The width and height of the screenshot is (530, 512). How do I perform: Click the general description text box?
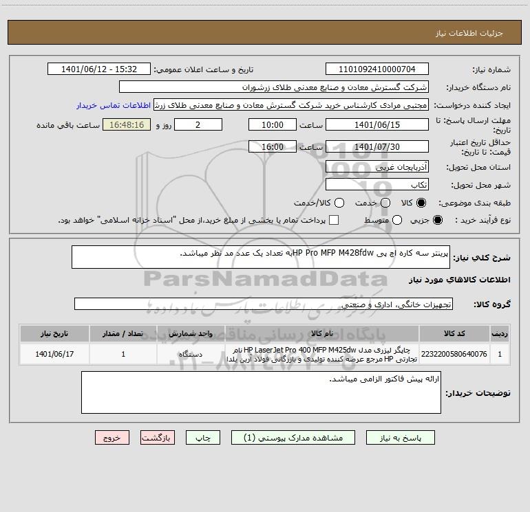coord(261,257)
